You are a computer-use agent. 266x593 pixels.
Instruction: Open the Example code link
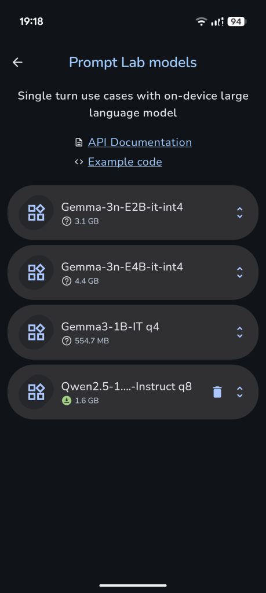125,162
